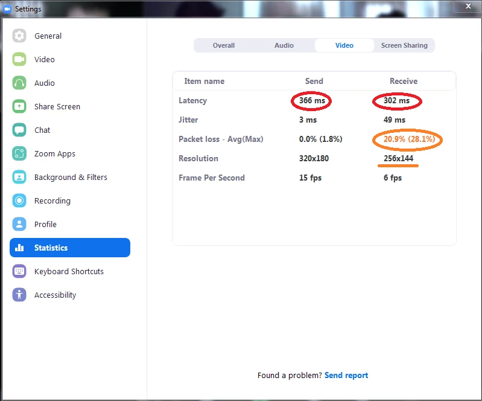Image resolution: width=482 pixels, height=401 pixels.
Task: Click the Zoom Apps icon
Action: pos(19,153)
